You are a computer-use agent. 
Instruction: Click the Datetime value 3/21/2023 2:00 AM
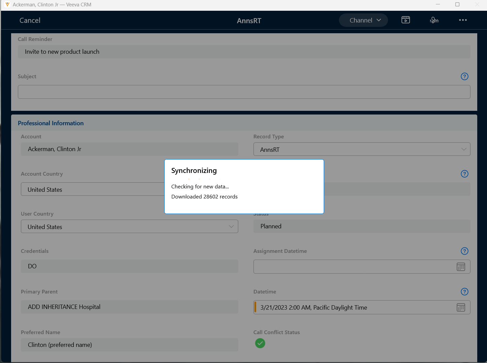(313, 308)
